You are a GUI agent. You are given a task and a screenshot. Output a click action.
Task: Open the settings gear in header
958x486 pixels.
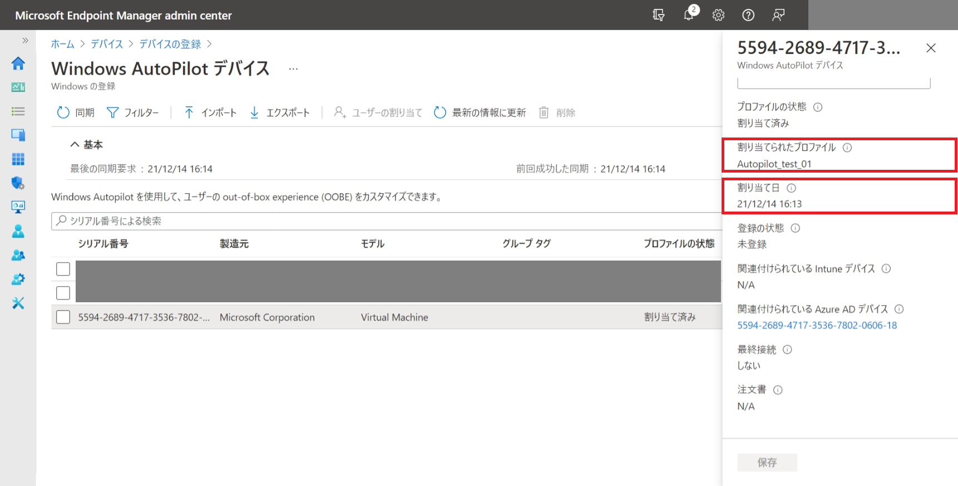718,15
